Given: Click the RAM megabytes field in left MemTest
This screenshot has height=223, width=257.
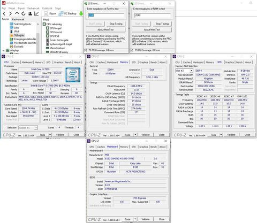Looking at the screenshot, I should [107, 16].
